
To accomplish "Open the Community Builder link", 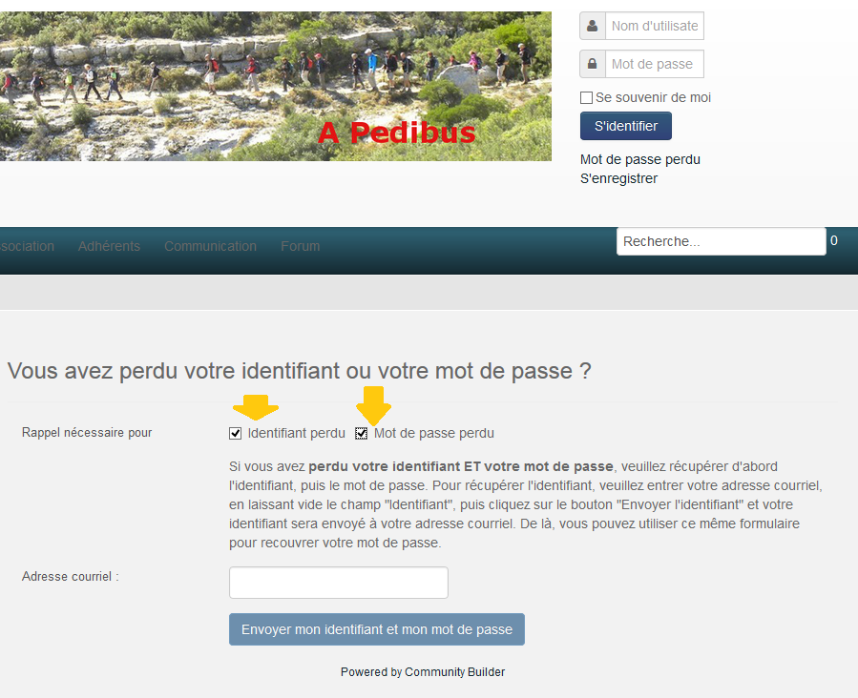I will coord(454,672).
